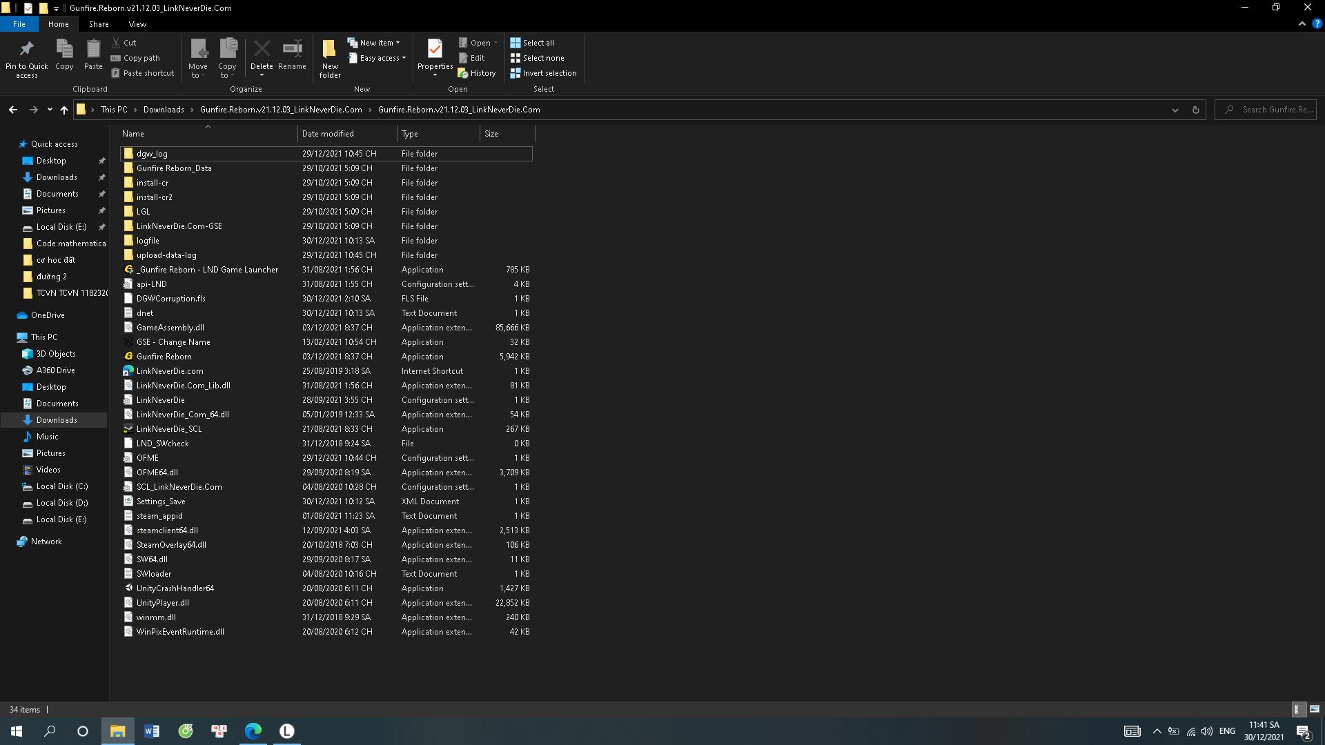1325x745 pixels.
Task: Open the Gunfire_Reborn_Data folder
Action: tap(173, 168)
